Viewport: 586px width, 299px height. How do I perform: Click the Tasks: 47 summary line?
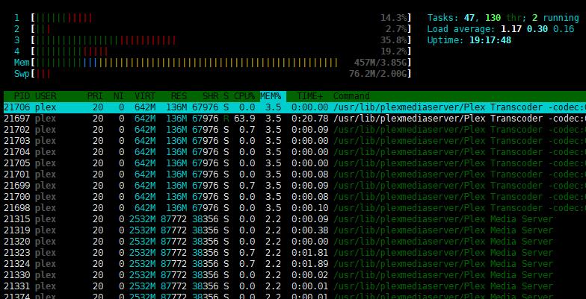pyautogui.click(x=503, y=18)
